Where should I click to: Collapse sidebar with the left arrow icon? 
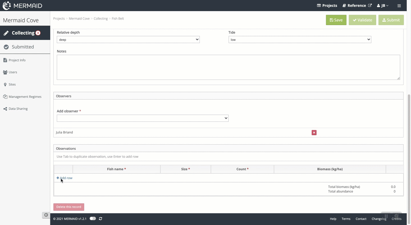[46, 215]
